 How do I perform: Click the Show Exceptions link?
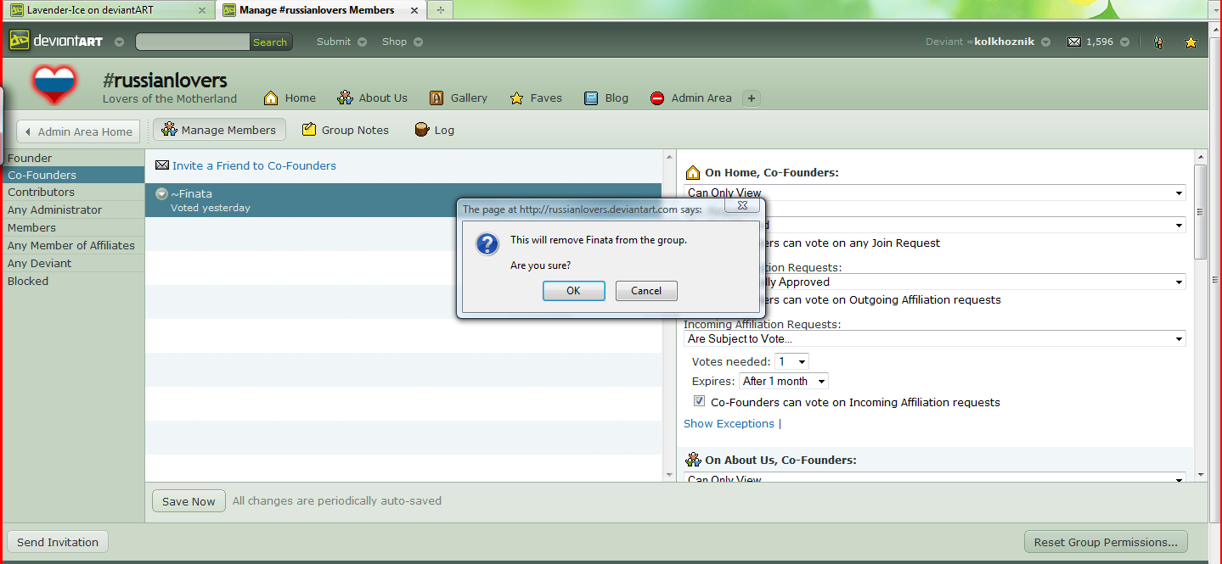tap(729, 423)
